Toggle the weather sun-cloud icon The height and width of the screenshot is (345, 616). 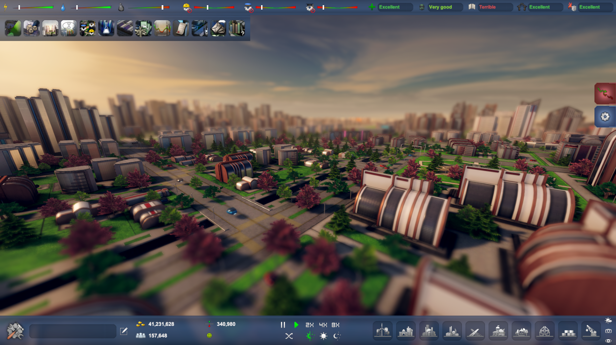point(608,321)
